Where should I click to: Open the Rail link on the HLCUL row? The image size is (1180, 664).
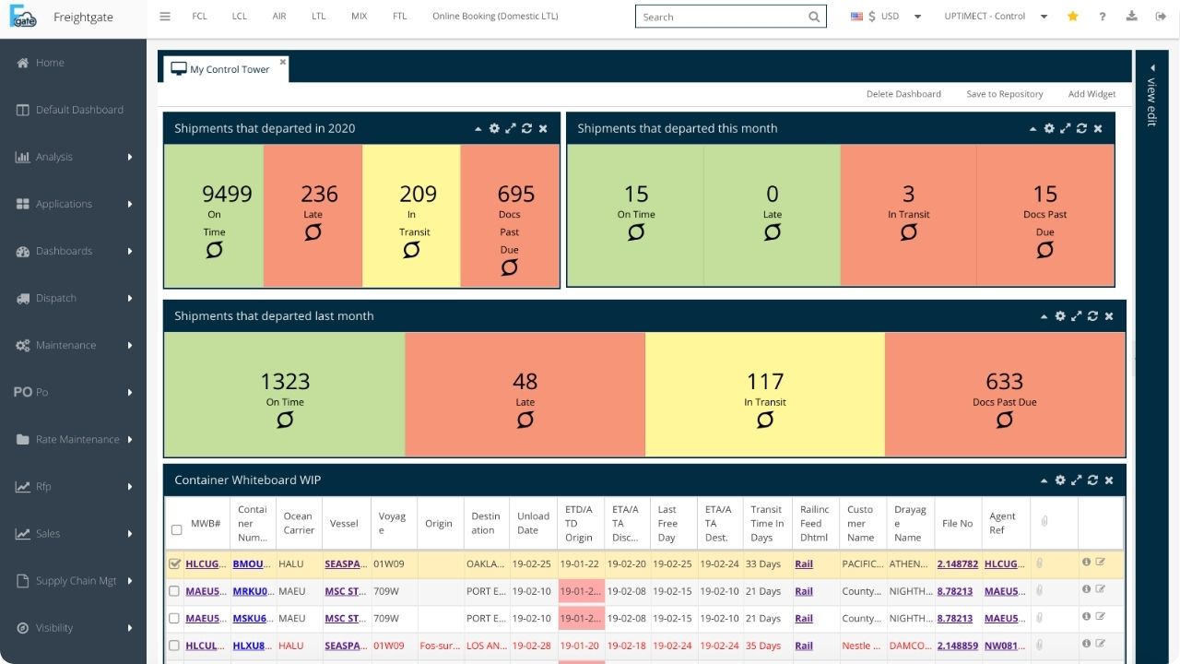(x=804, y=645)
